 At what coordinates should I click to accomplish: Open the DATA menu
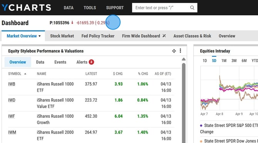click(x=69, y=8)
